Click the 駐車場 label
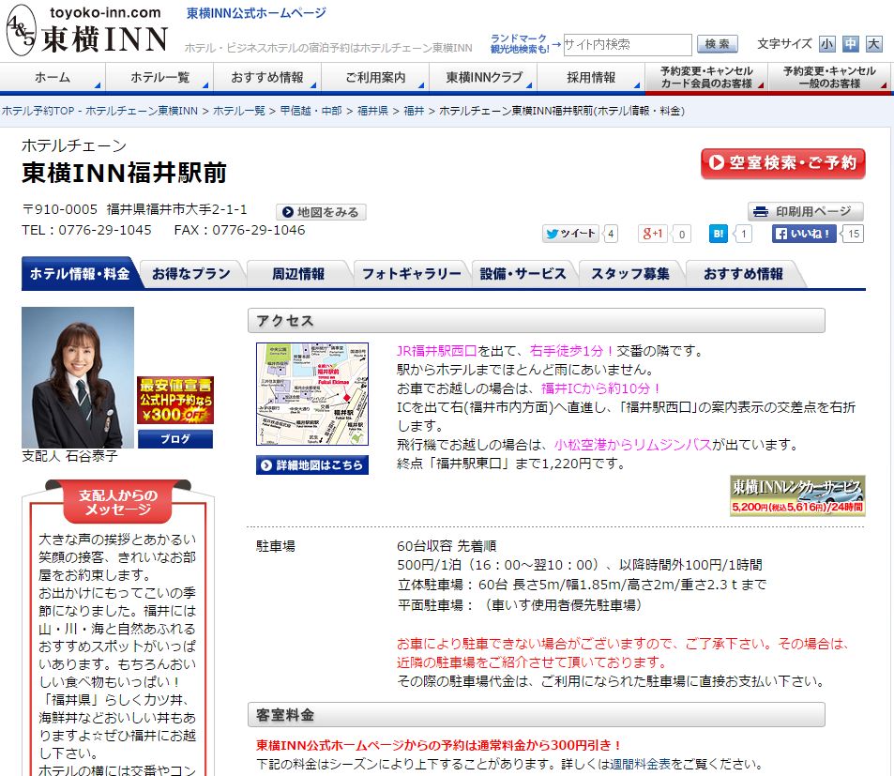The image size is (894, 776). click(x=276, y=546)
